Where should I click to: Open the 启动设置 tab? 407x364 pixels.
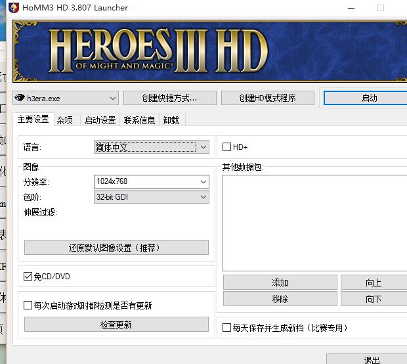(x=100, y=120)
